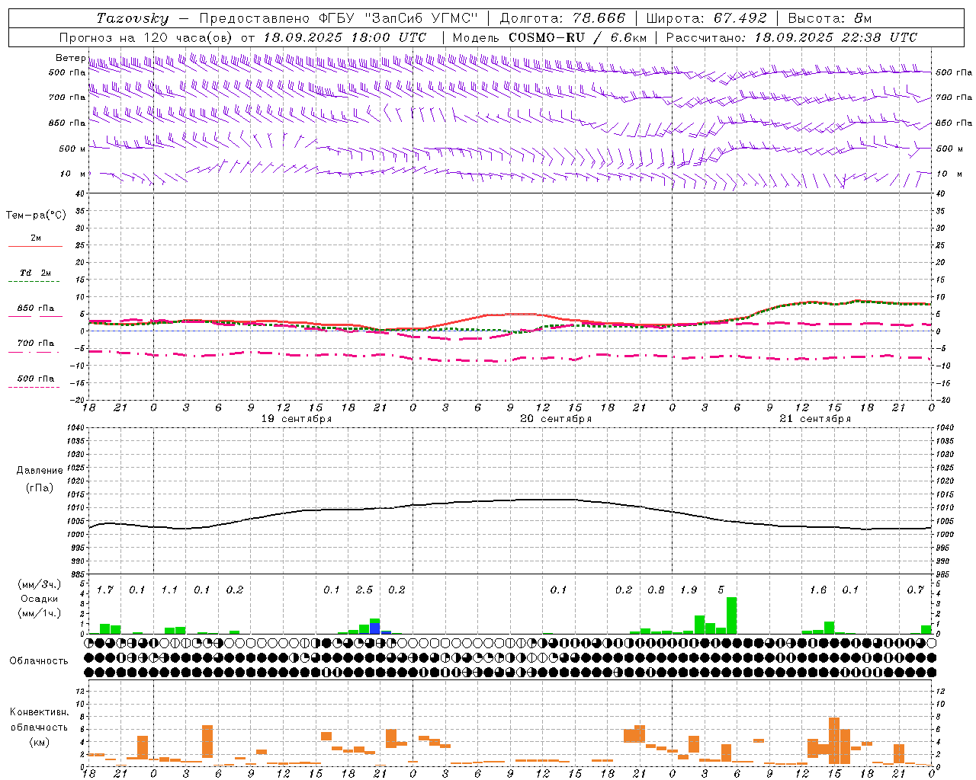Select the (мм/3ч.) unit label

click(38, 584)
